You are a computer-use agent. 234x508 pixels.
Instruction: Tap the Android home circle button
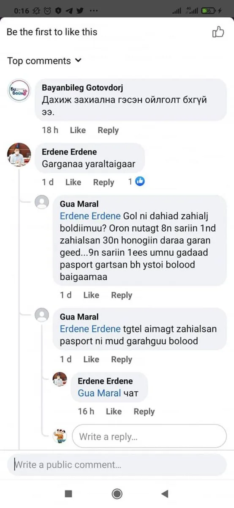117,494
